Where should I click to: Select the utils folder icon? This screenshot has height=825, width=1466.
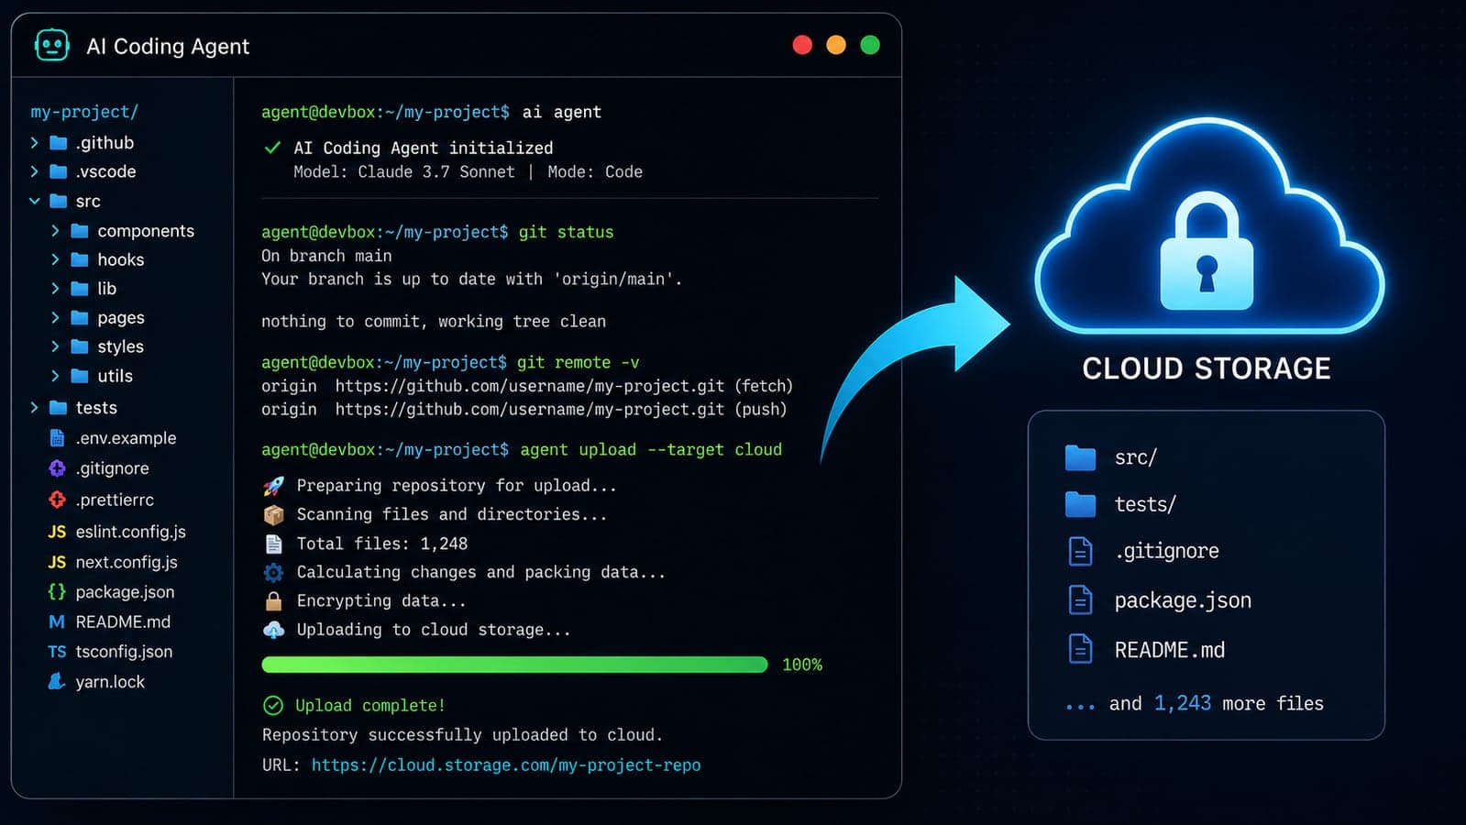click(80, 376)
